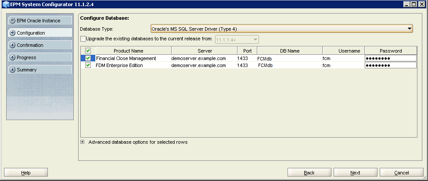
Task: Click the Back button
Action: [309, 173]
